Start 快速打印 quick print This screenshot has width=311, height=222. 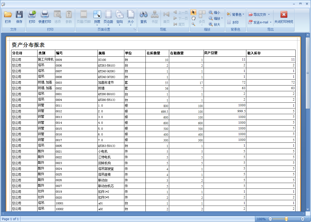point(45,17)
